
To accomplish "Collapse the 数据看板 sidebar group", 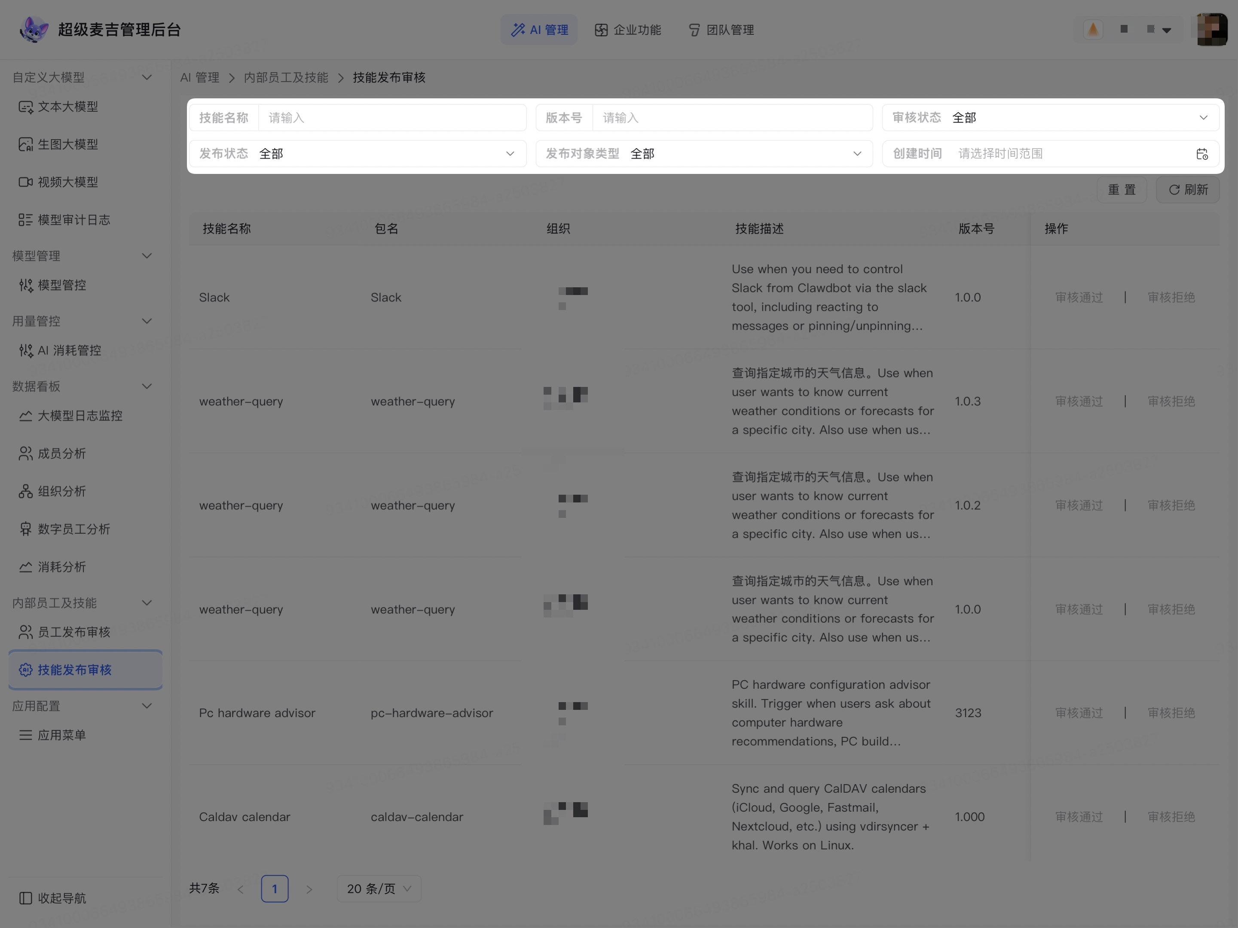I will click(x=147, y=386).
